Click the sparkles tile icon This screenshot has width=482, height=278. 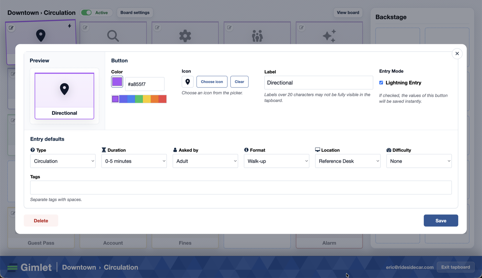pyautogui.click(x=329, y=36)
